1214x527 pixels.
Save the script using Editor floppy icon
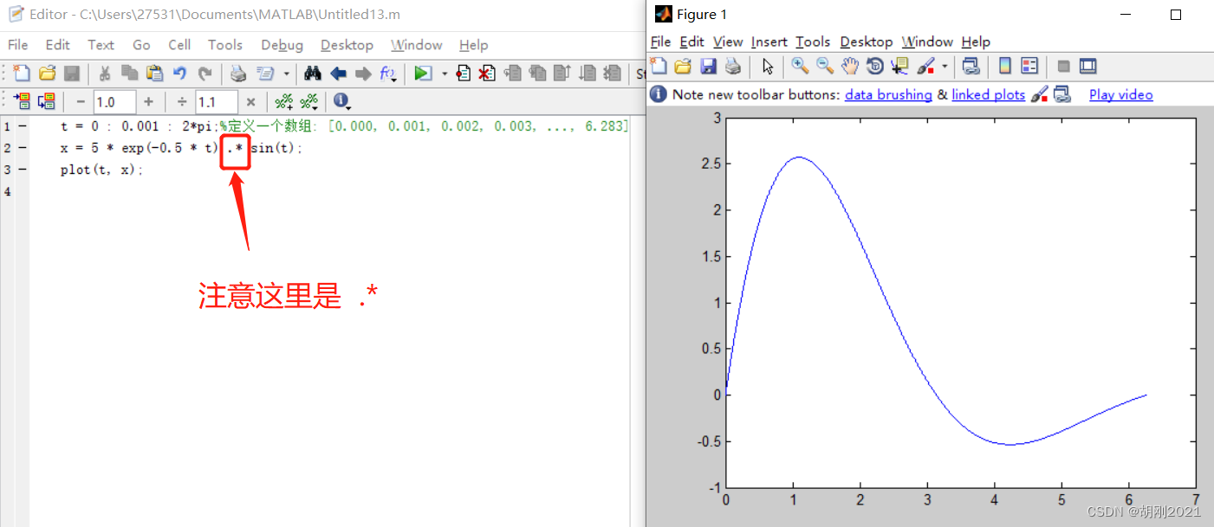73,74
